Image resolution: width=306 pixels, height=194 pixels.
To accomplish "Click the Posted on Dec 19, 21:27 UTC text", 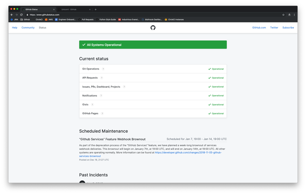I will (94, 160).
